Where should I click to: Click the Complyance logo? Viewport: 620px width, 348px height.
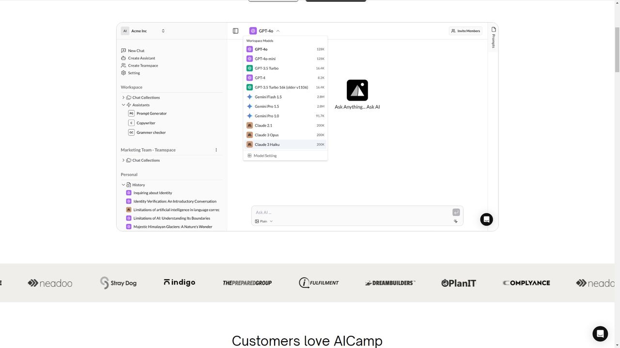point(527,283)
